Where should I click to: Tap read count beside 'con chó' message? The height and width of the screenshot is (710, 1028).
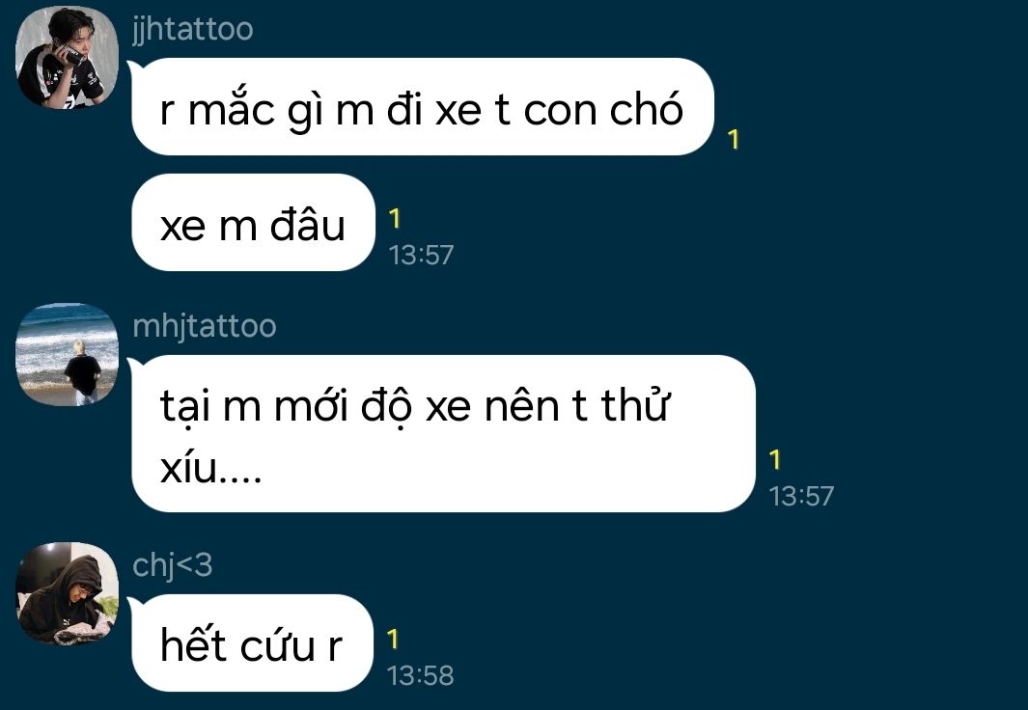(x=734, y=139)
